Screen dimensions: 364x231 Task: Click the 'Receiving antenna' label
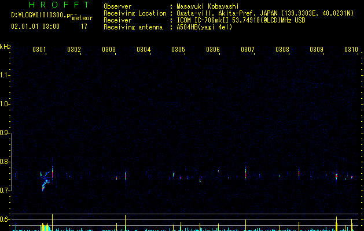133,27
